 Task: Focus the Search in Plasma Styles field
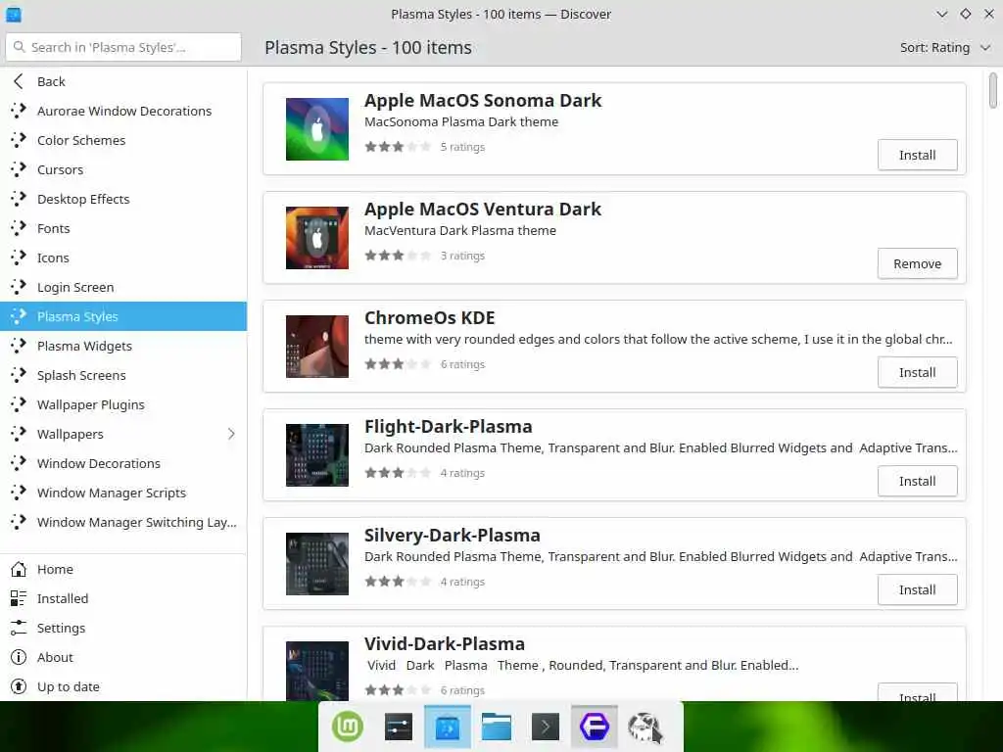(x=123, y=47)
